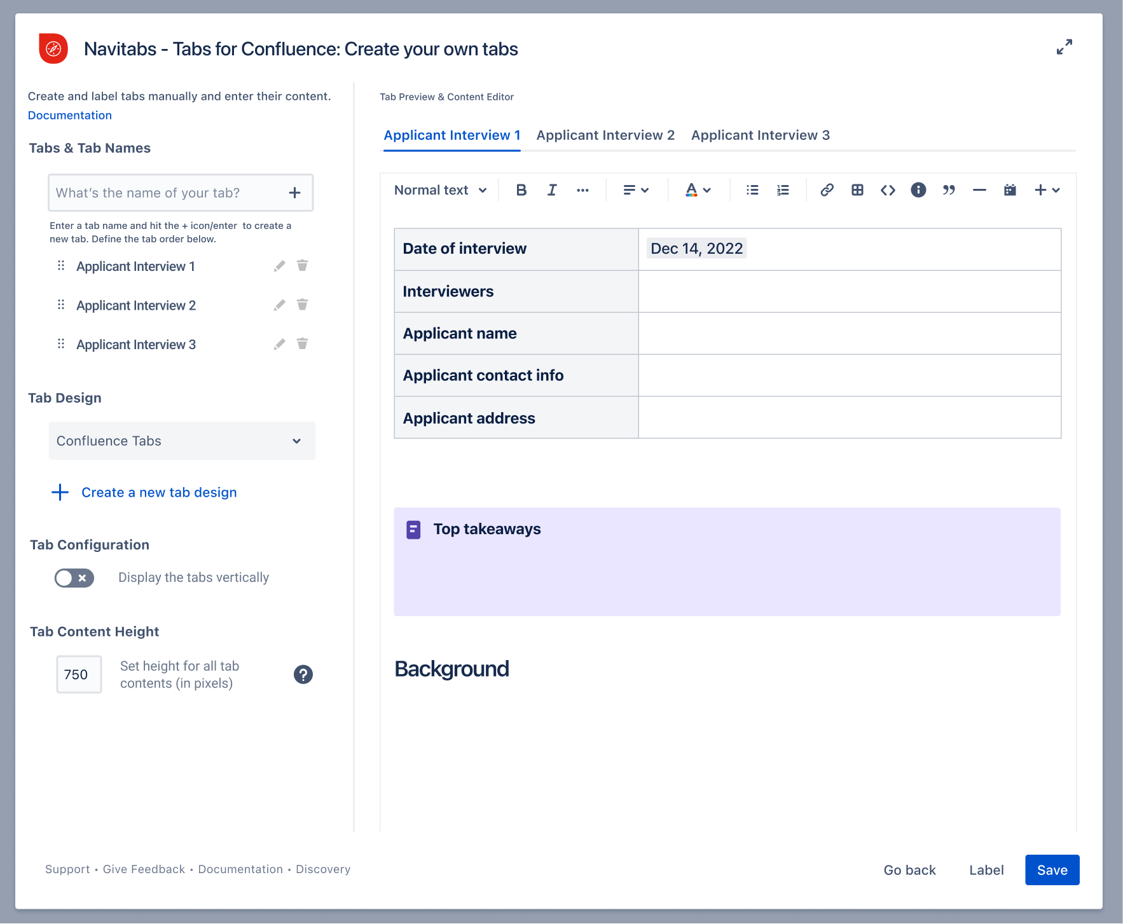Select Applicant Interview 2 in tab names list

tap(136, 306)
